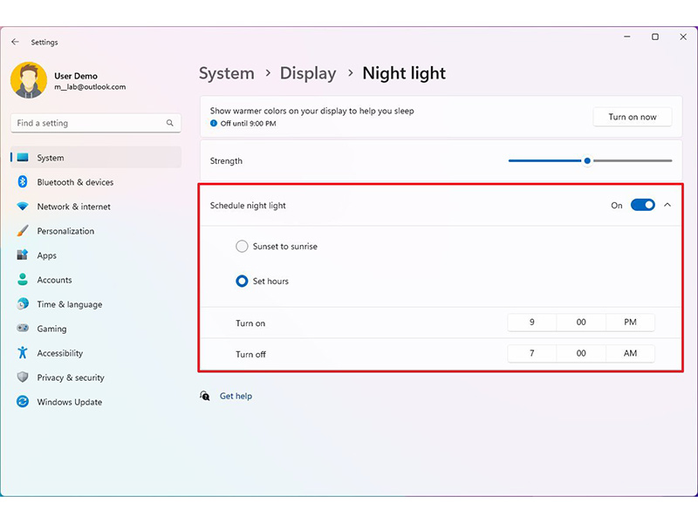Open the Get help link
This screenshot has width=698, height=523.
point(236,396)
